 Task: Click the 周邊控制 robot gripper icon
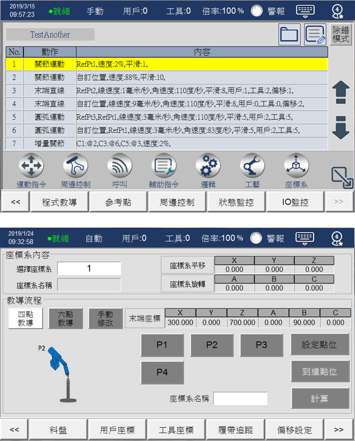click(75, 166)
